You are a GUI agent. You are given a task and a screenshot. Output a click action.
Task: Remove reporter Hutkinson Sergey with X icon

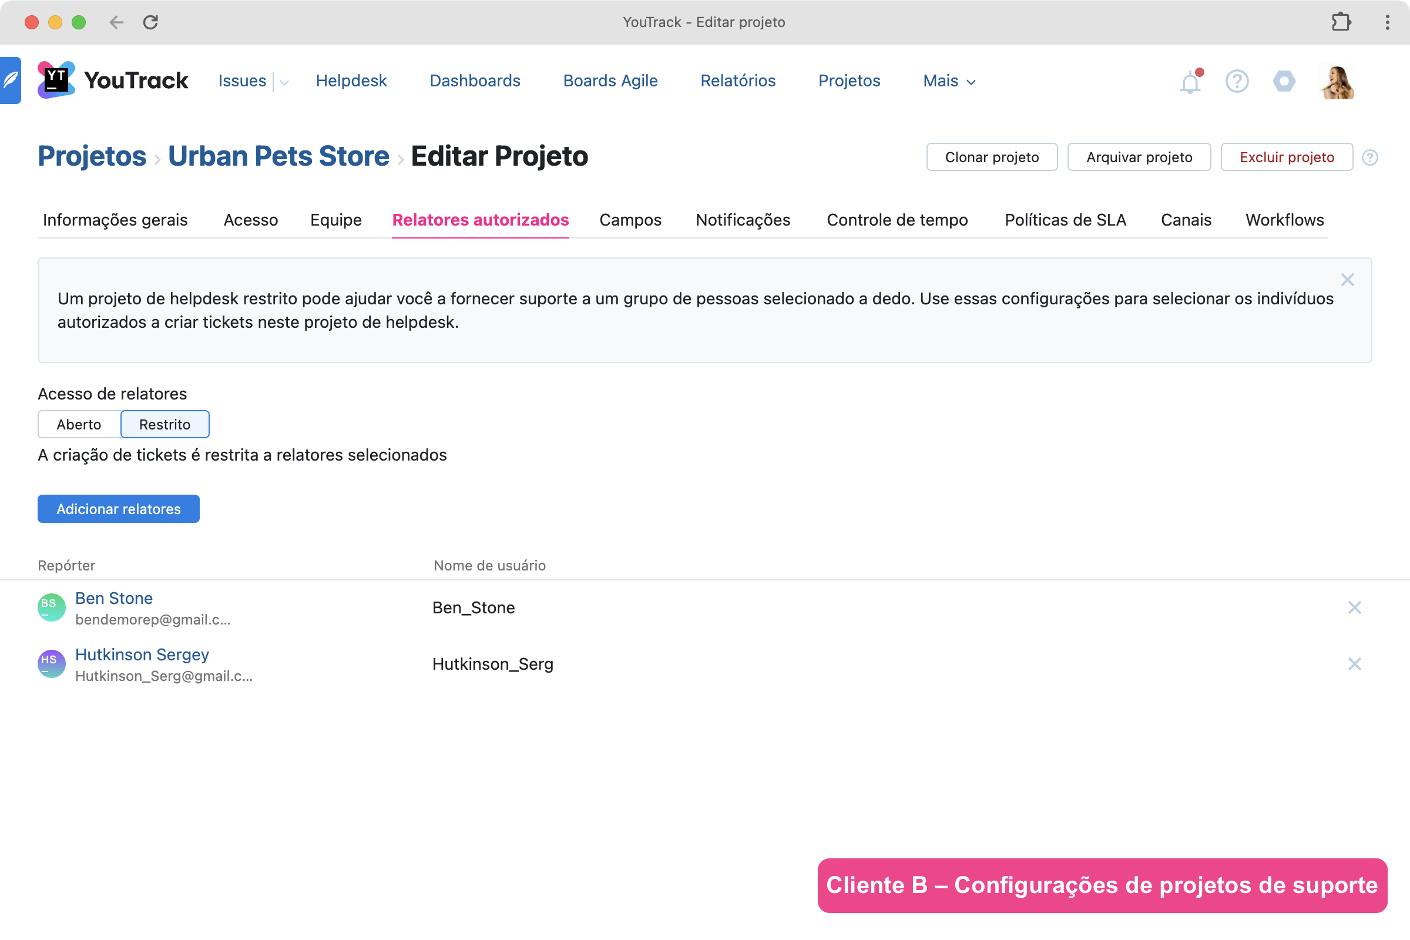point(1354,664)
